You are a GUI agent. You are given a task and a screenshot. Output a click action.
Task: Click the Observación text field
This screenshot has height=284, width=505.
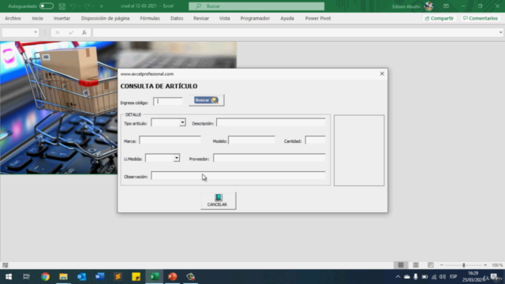238,176
